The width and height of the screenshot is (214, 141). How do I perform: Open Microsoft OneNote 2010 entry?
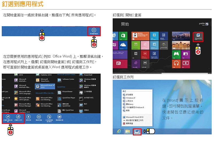coord(22,111)
